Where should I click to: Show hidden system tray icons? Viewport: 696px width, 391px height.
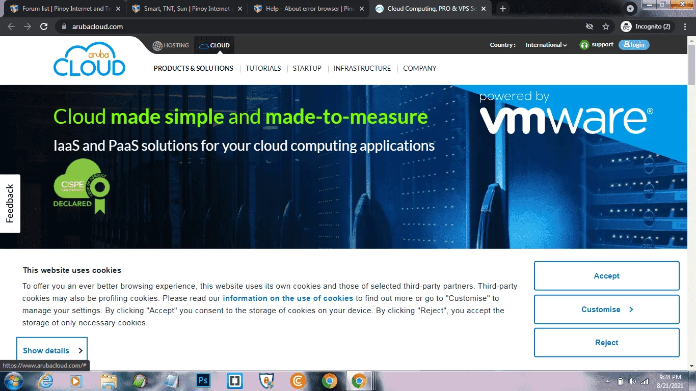coord(607,381)
